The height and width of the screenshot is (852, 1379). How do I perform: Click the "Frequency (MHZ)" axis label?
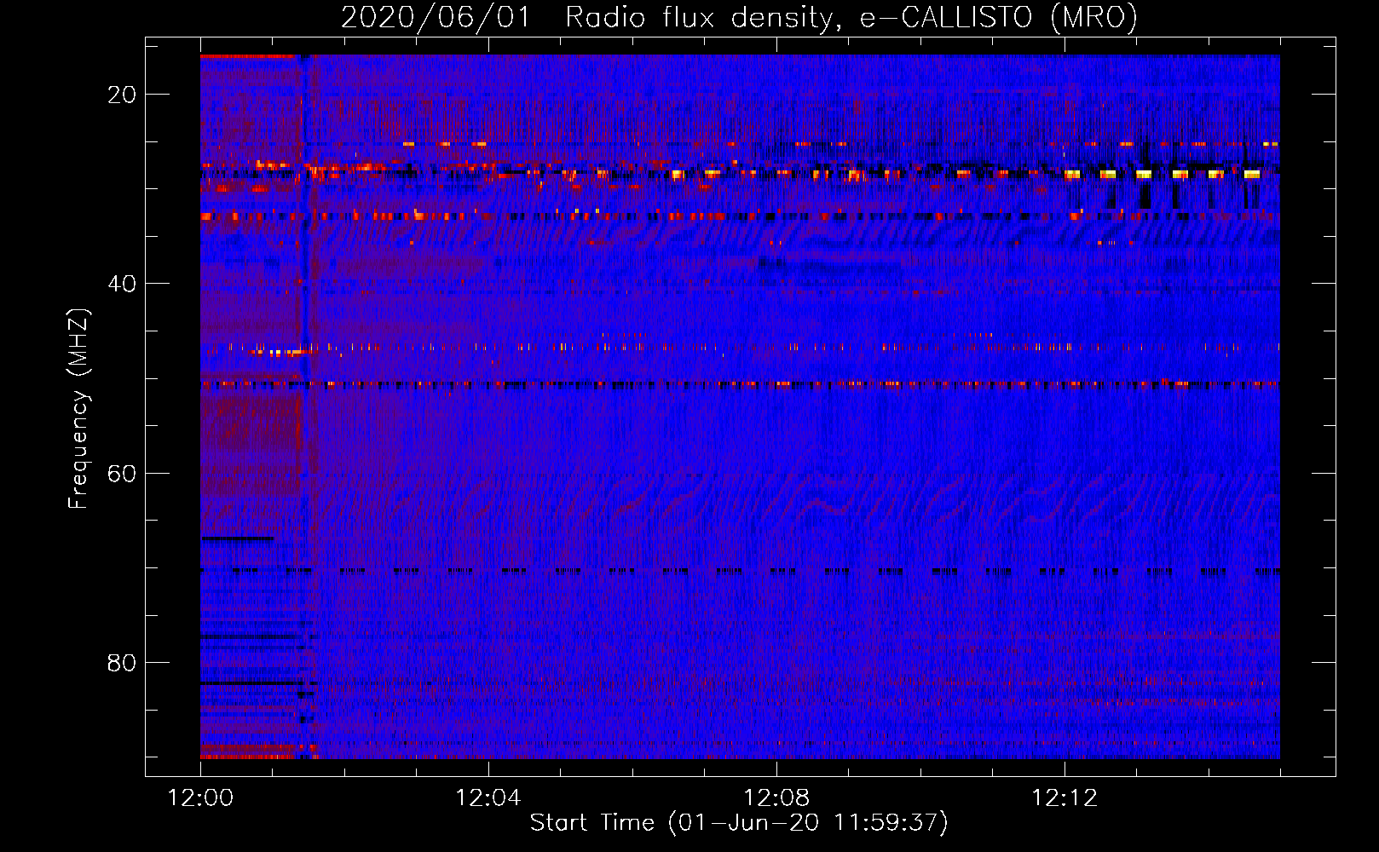click(x=78, y=409)
